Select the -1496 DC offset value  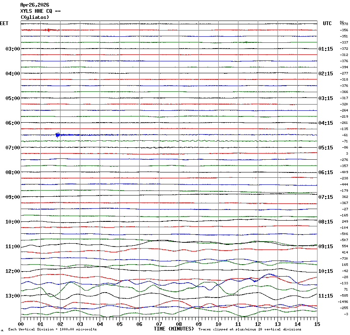[344, 302]
